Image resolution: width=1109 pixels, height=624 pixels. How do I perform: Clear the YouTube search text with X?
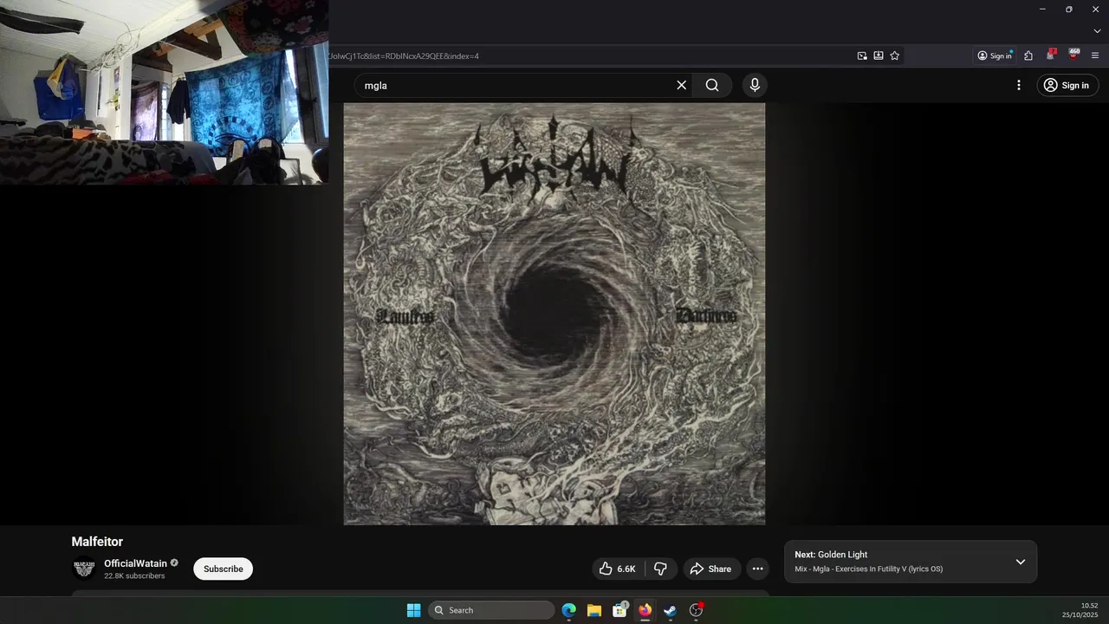pyautogui.click(x=682, y=85)
